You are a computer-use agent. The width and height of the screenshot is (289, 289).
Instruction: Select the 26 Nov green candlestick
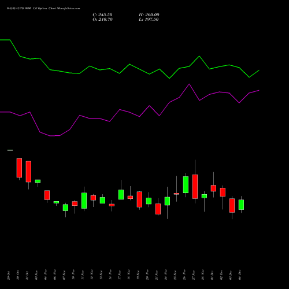186,184
